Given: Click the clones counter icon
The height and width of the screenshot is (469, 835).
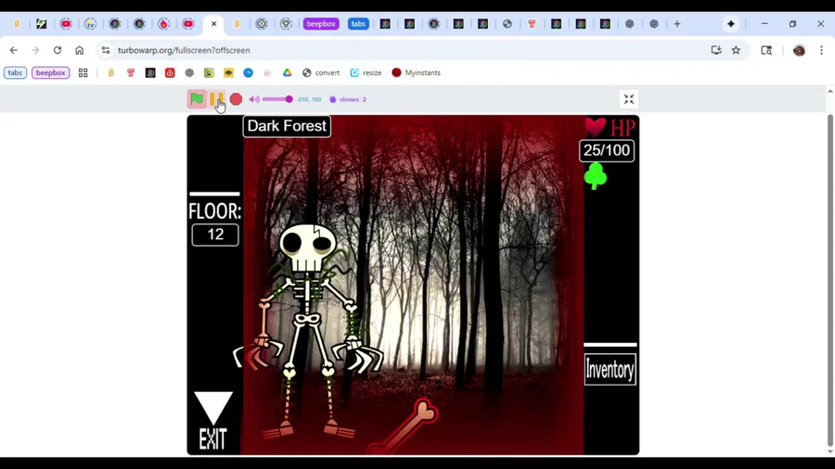Looking at the screenshot, I should click(x=333, y=99).
